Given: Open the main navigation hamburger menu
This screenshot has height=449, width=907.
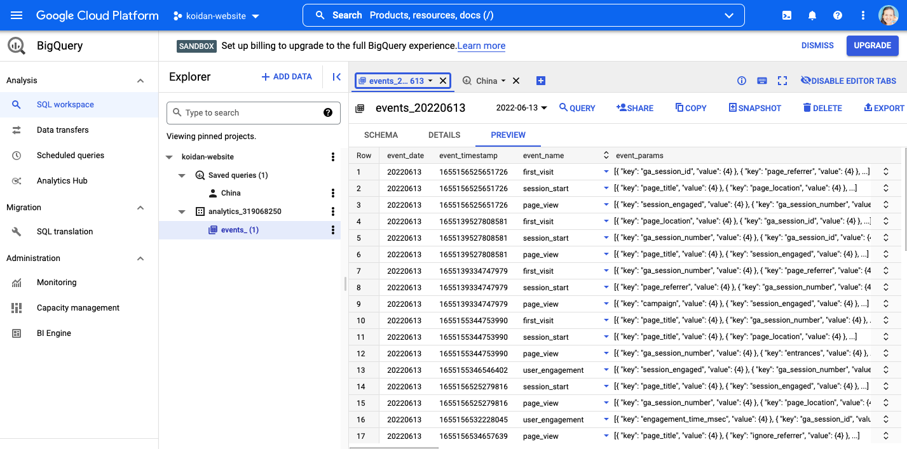Looking at the screenshot, I should pyautogui.click(x=17, y=15).
